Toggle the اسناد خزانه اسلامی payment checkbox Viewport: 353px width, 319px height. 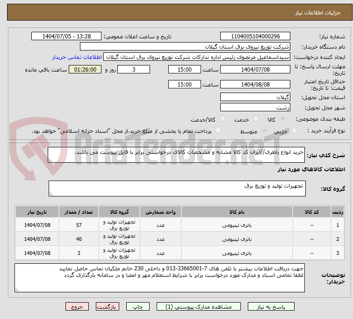pos(218,130)
